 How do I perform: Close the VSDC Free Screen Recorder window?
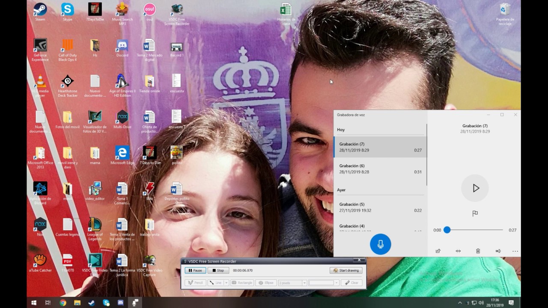pos(360,260)
